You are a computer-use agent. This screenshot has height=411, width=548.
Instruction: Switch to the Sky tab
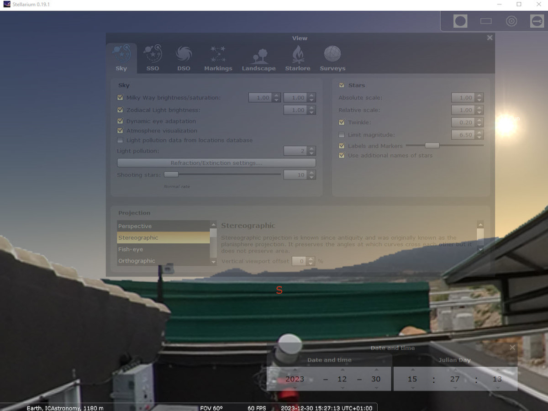pyautogui.click(x=121, y=58)
